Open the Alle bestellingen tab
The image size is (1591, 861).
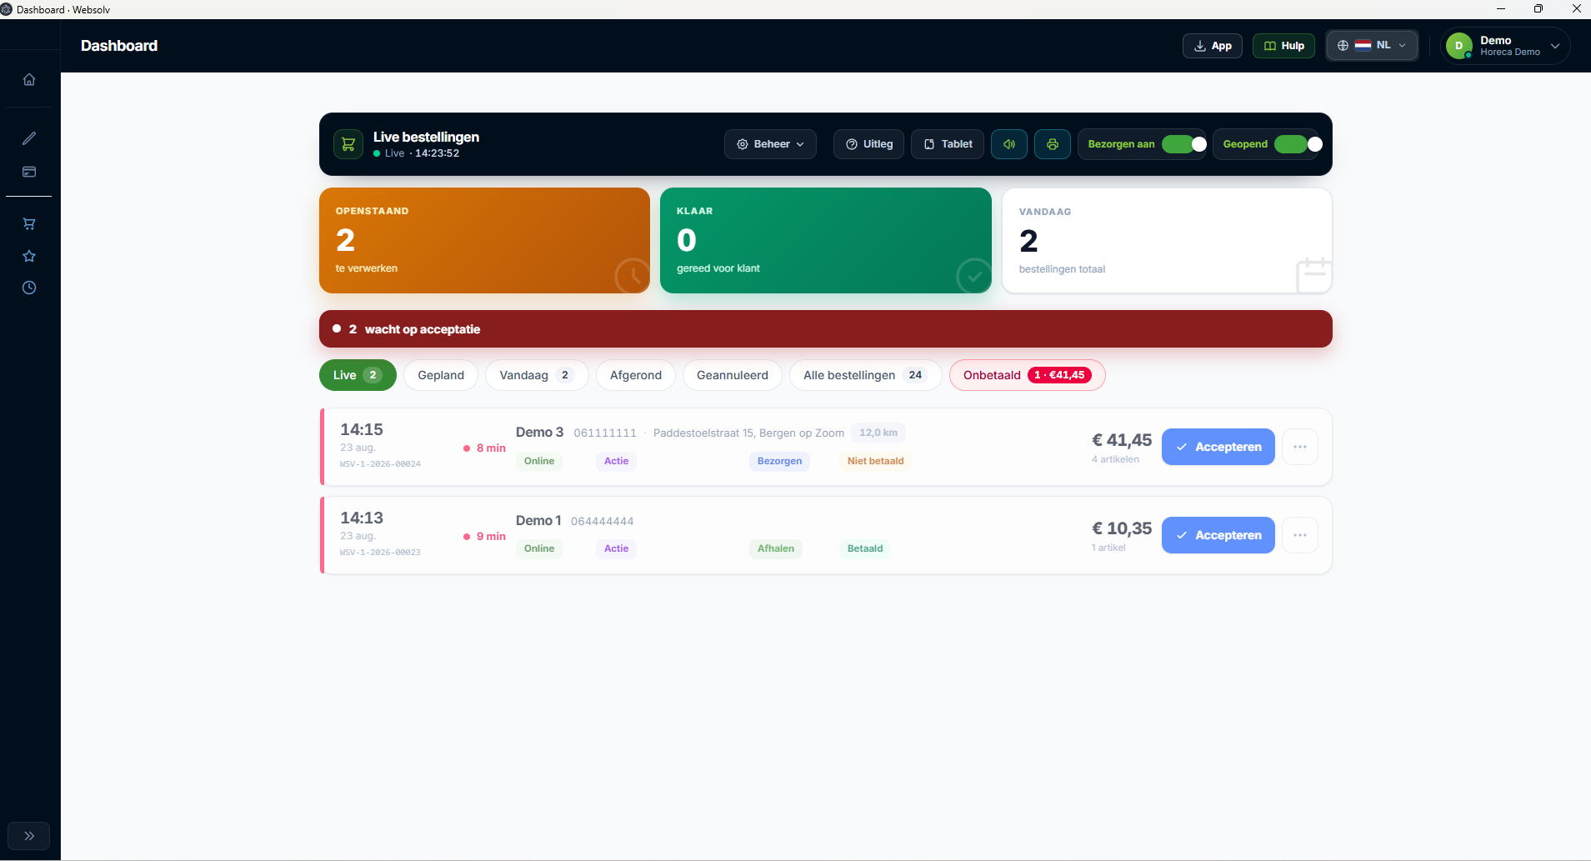[865, 375]
